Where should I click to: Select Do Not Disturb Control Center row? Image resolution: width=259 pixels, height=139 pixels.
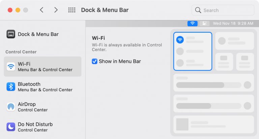coord(42,127)
